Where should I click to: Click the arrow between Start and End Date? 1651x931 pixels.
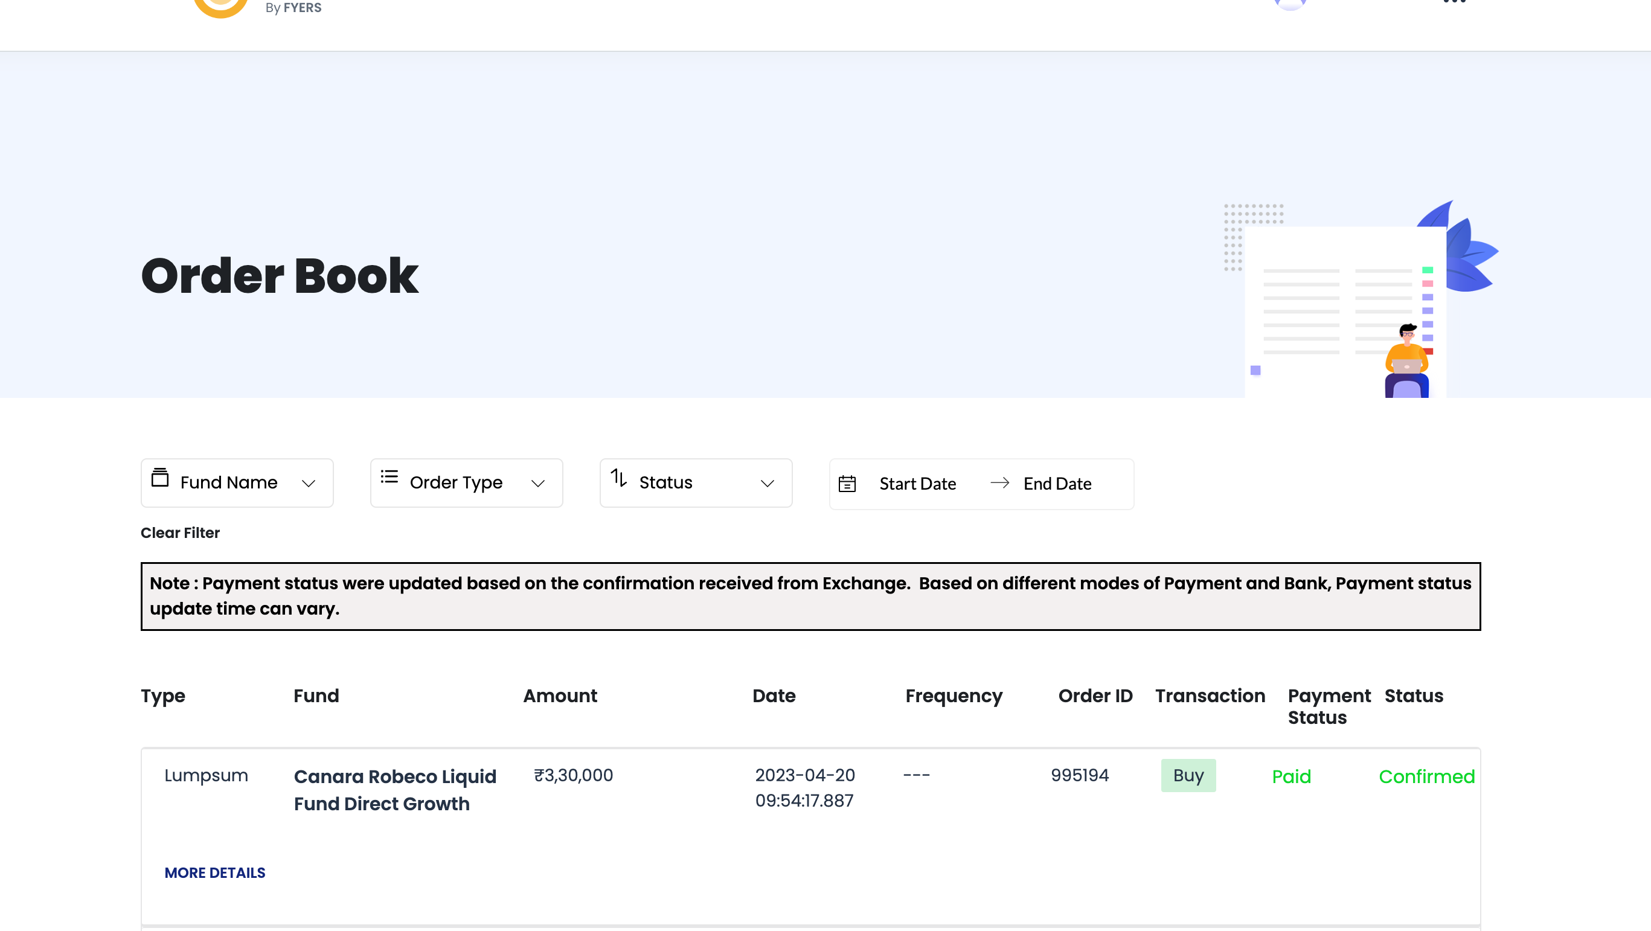pyautogui.click(x=1000, y=482)
